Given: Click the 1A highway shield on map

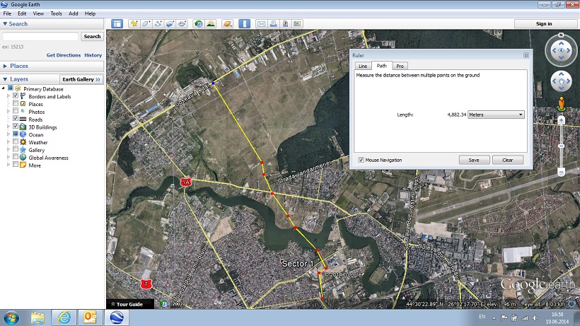Looking at the screenshot, I should click(186, 182).
